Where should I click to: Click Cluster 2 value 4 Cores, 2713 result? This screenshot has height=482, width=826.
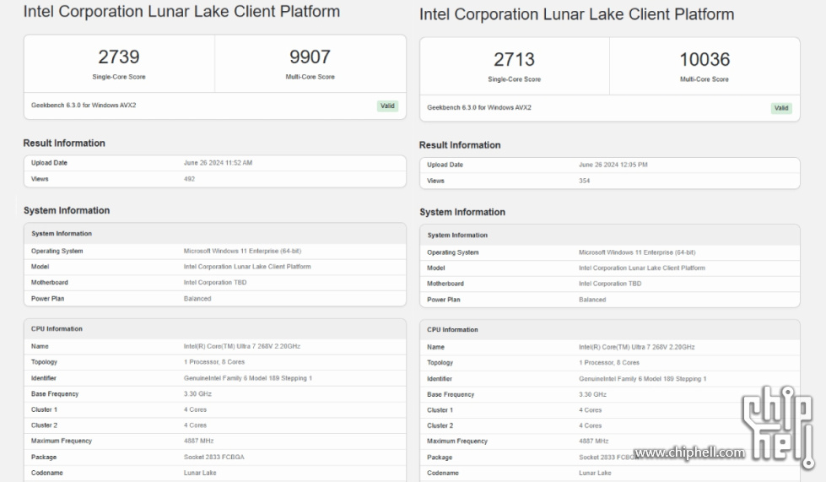pyautogui.click(x=590, y=425)
